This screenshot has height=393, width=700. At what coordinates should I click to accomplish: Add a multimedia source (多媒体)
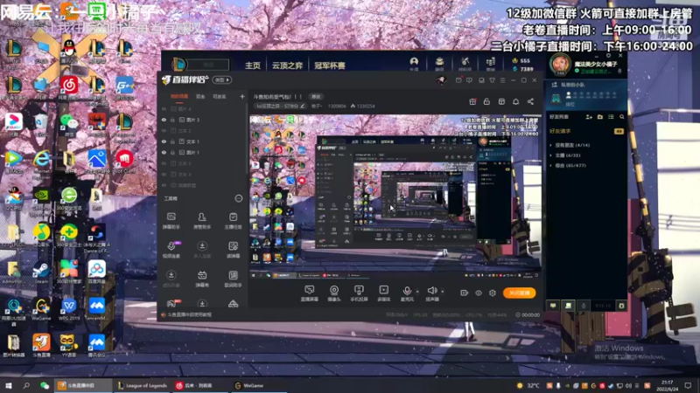coord(384,293)
